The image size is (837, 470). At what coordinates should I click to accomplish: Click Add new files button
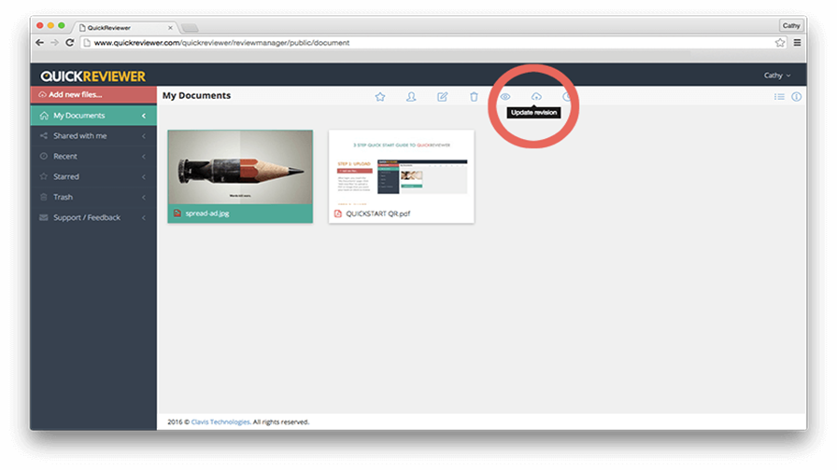93,95
